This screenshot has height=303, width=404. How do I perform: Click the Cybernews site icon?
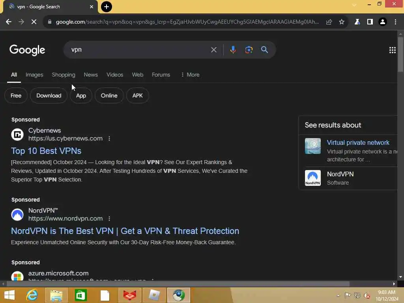click(x=17, y=134)
